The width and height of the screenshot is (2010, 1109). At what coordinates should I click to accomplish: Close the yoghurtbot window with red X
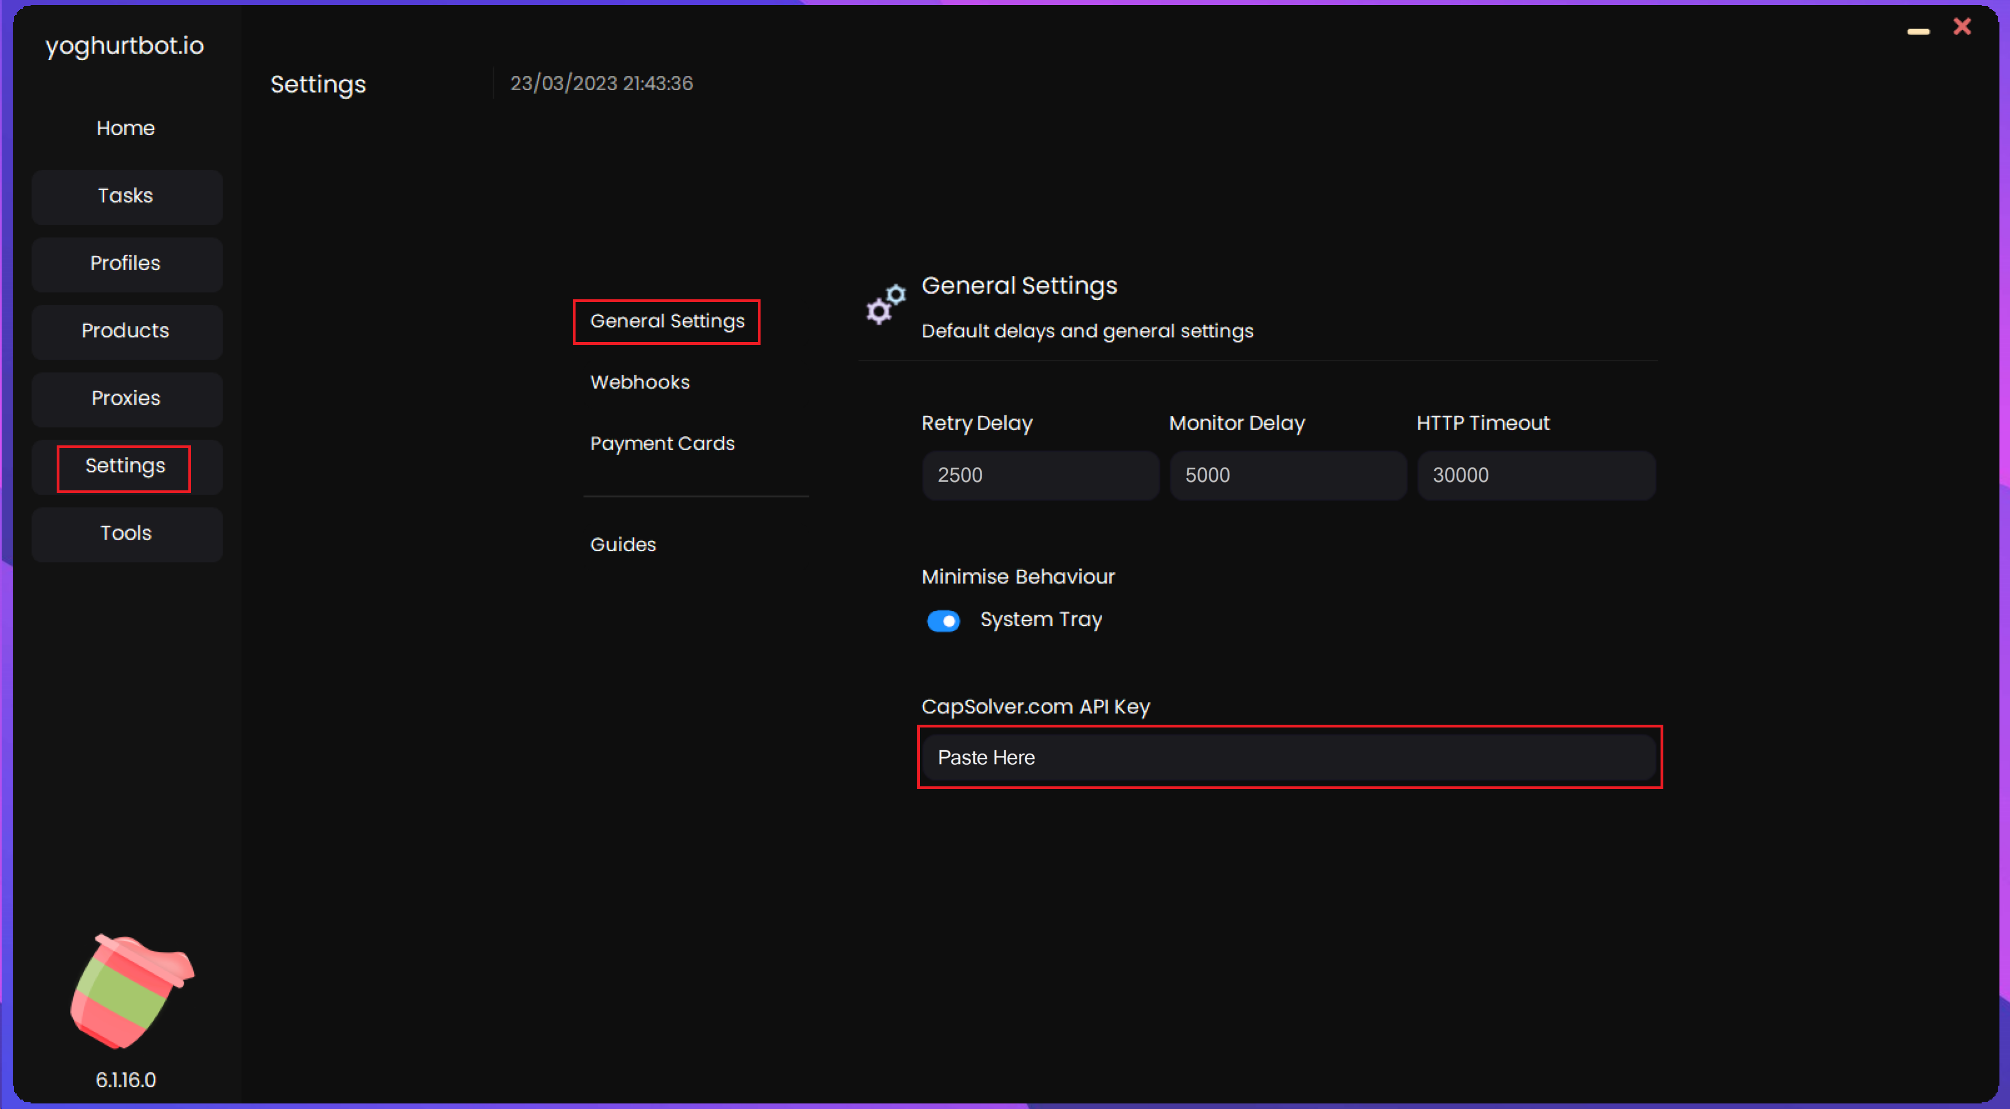pyautogui.click(x=1962, y=27)
